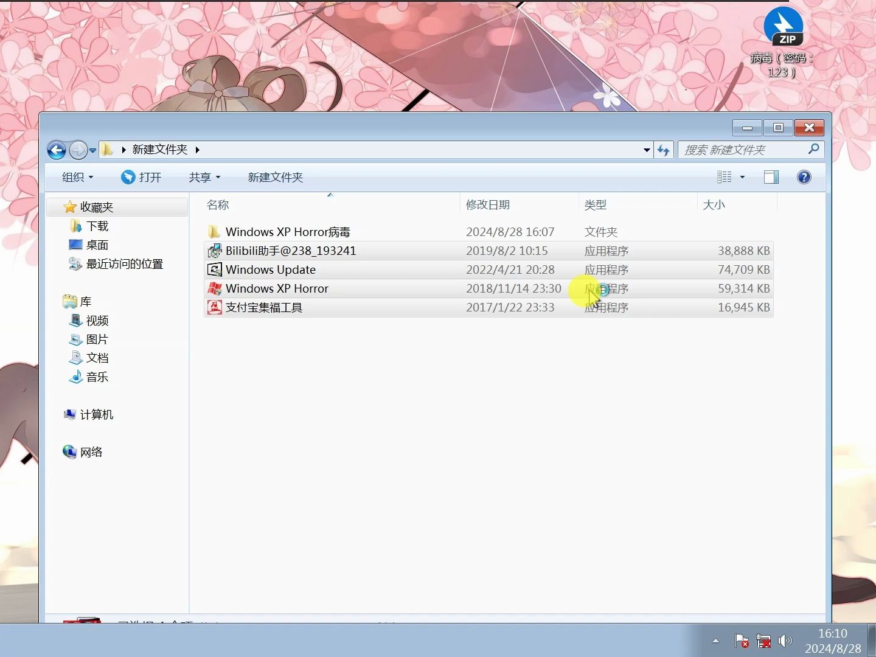The image size is (876, 657).
Task: Select the Windows Update application icon
Action: (214, 269)
